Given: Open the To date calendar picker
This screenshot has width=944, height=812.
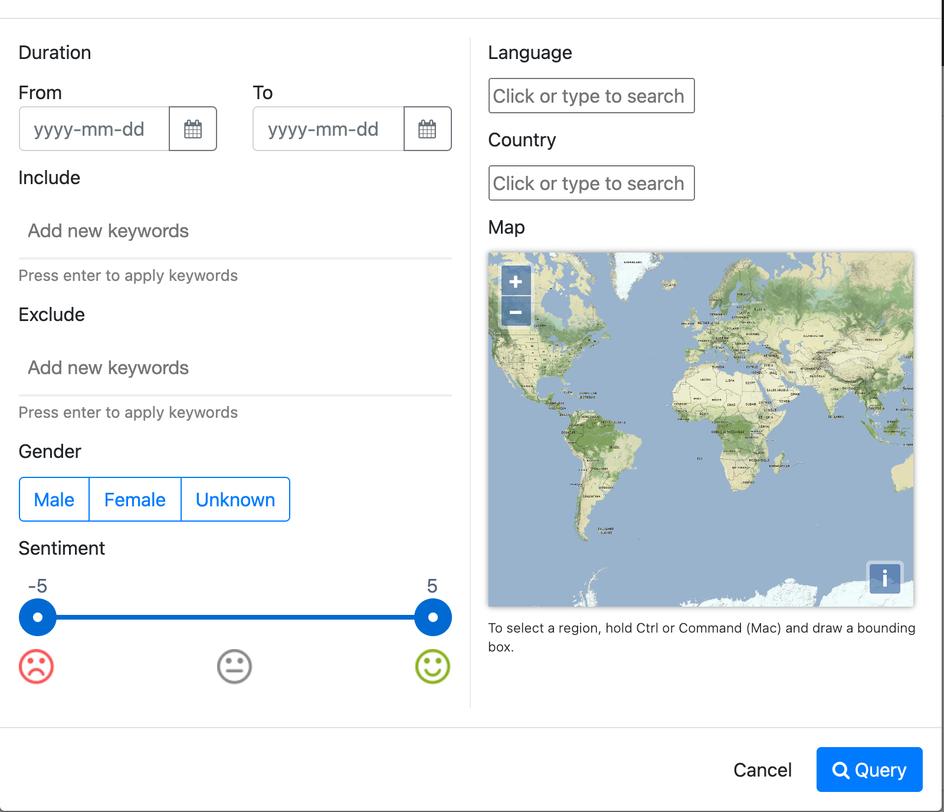Looking at the screenshot, I should 427,129.
